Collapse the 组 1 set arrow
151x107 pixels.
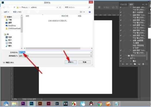click(126, 56)
